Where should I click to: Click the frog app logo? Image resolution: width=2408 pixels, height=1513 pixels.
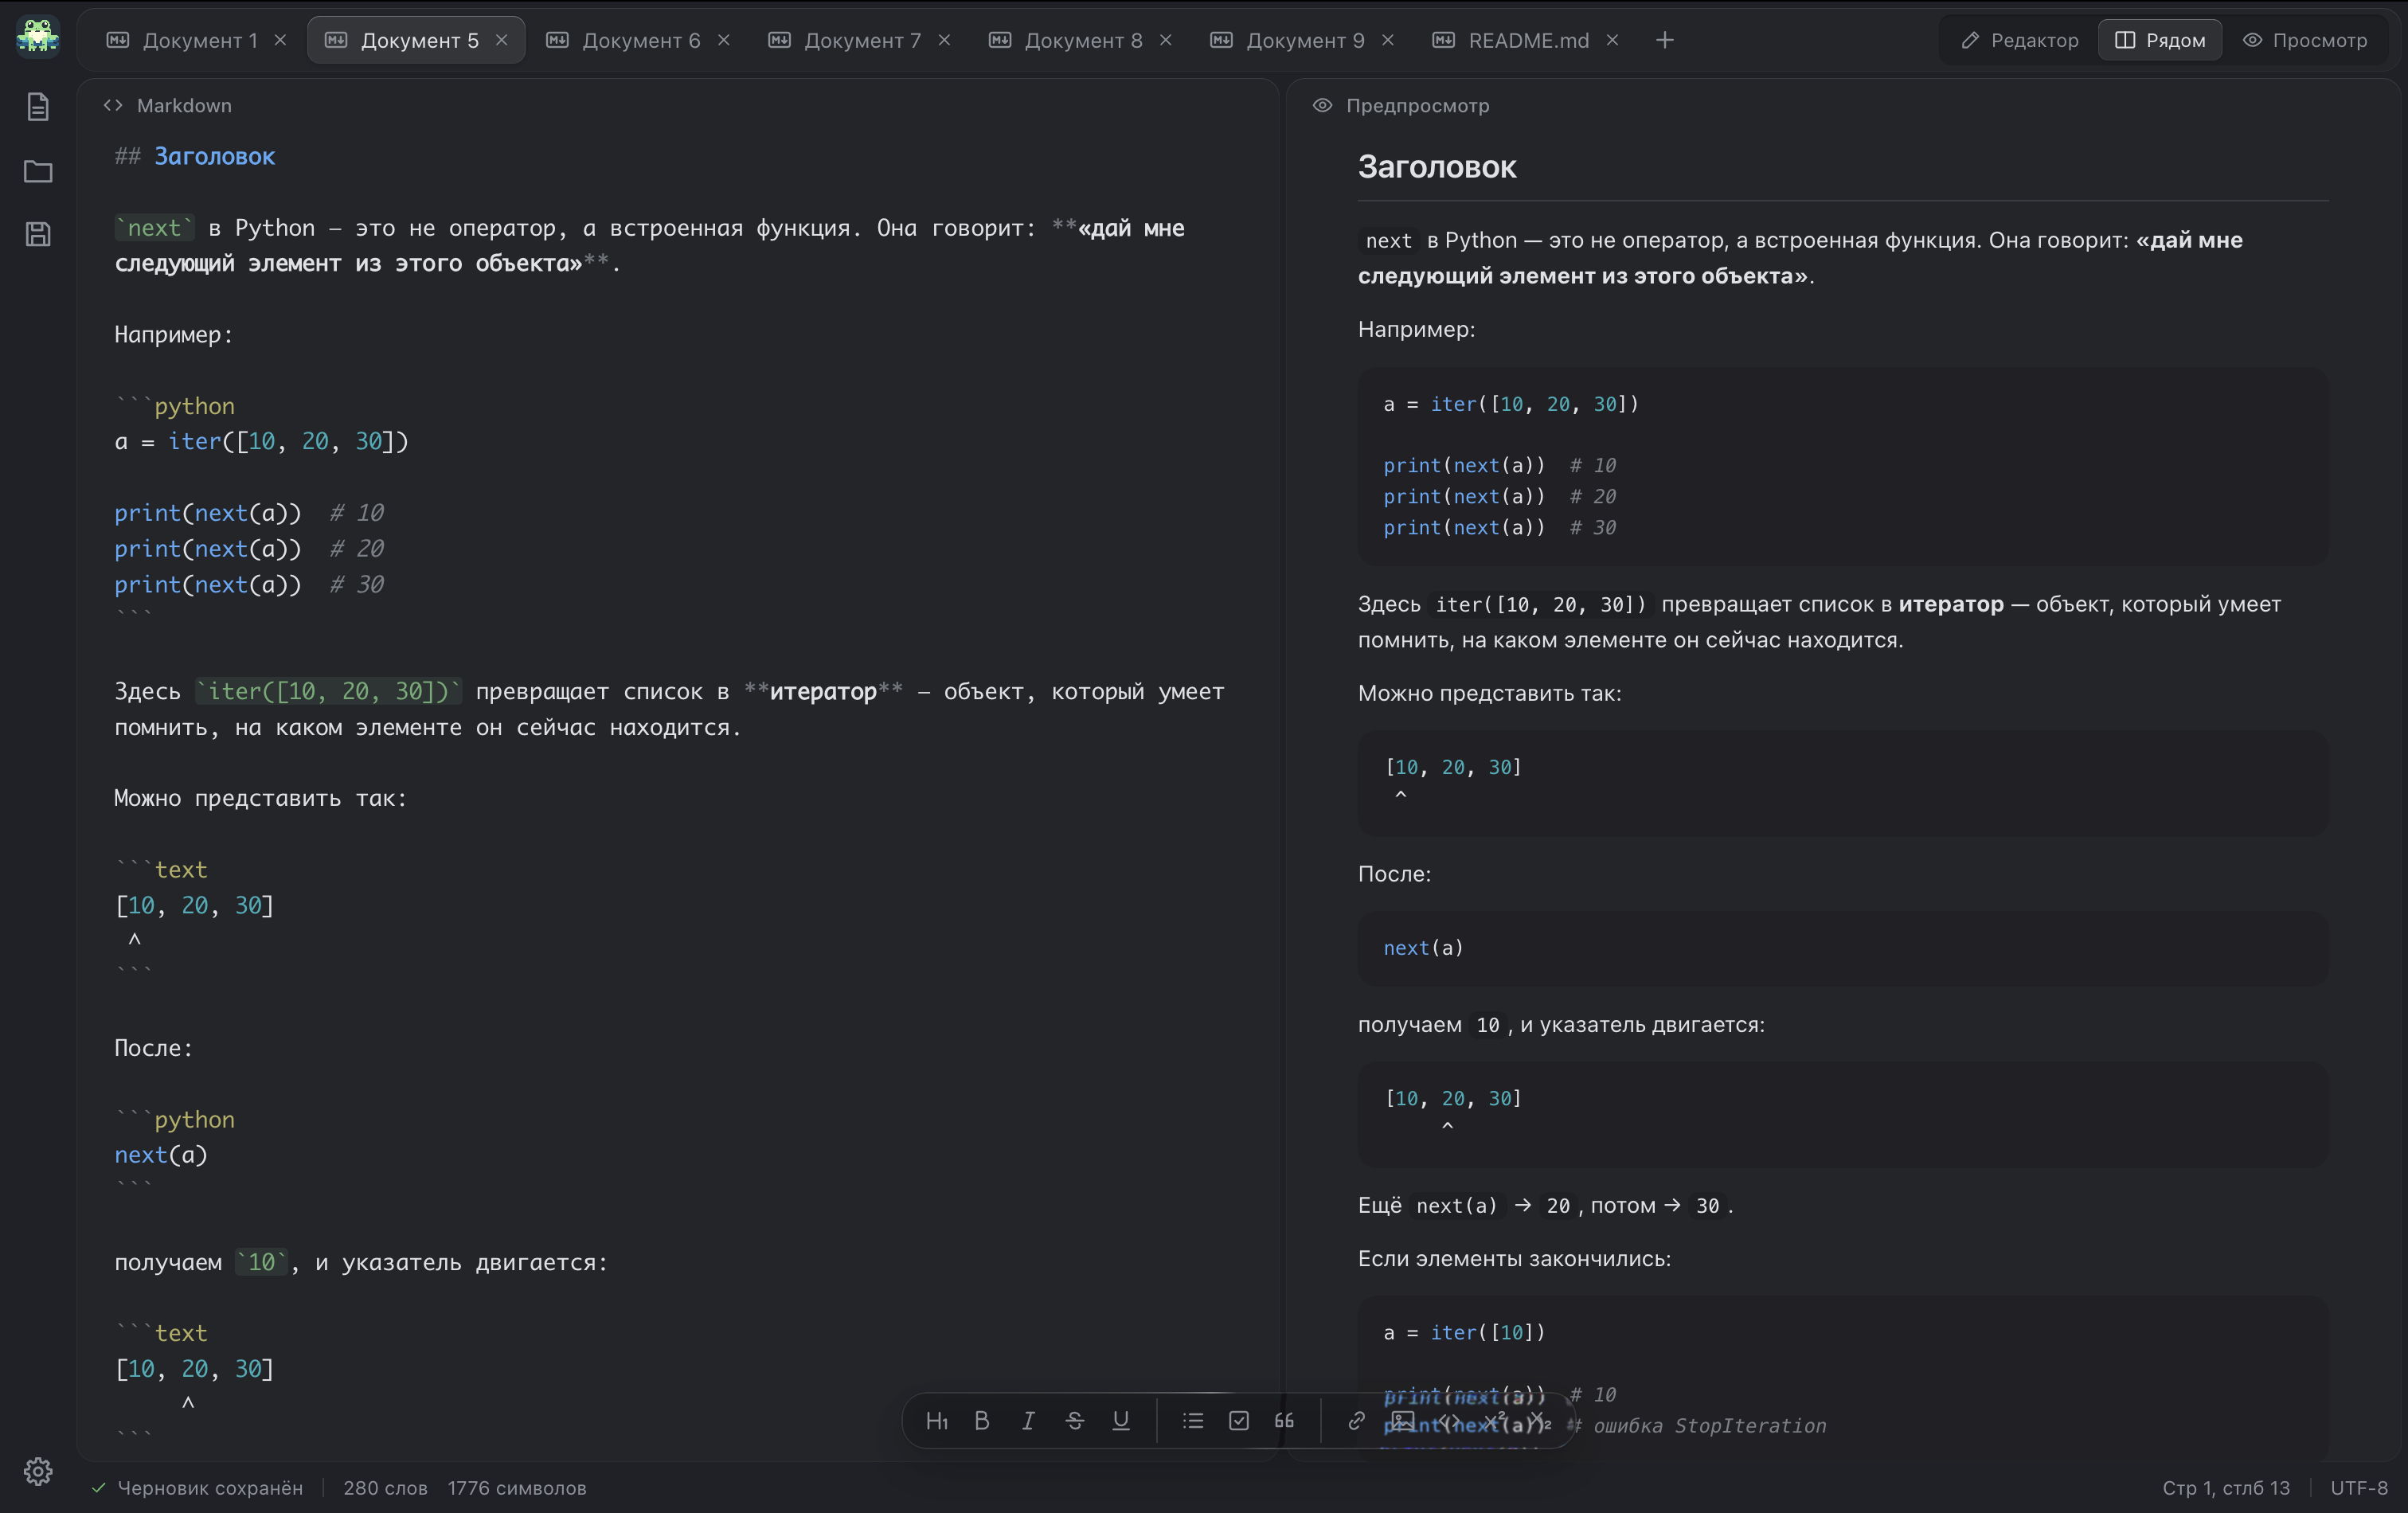click(38, 38)
